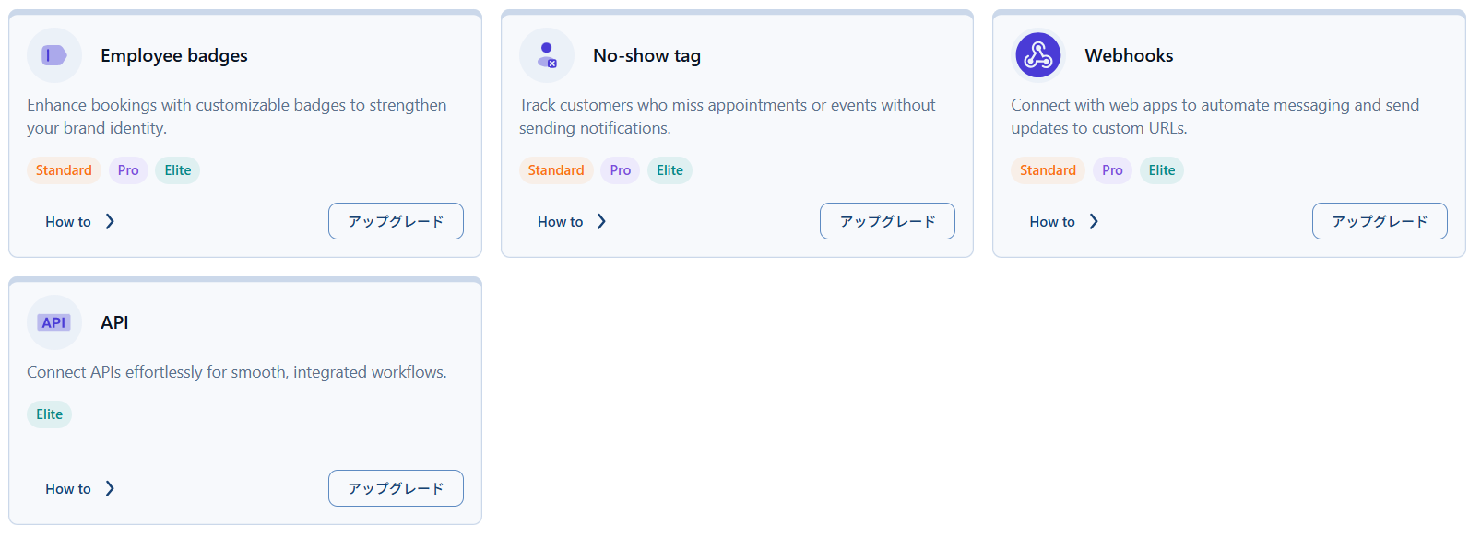This screenshot has width=1481, height=537.
Task: Click the API card icon
Action: (x=54, y=322)
